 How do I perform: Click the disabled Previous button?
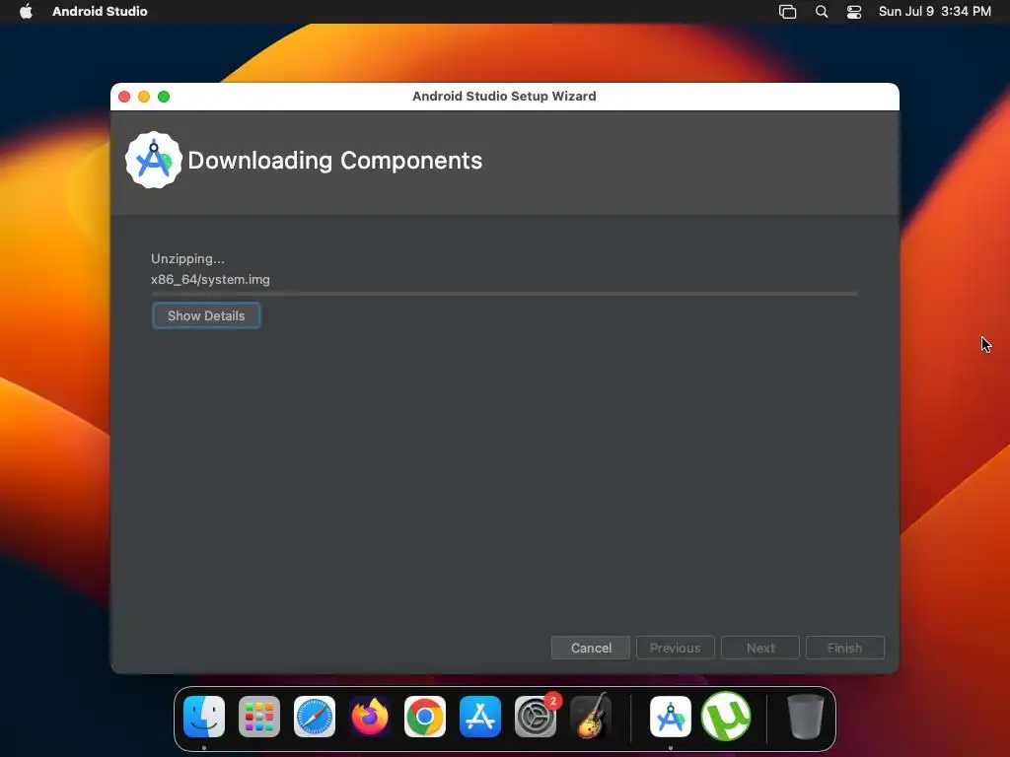[x=675, y=648]
